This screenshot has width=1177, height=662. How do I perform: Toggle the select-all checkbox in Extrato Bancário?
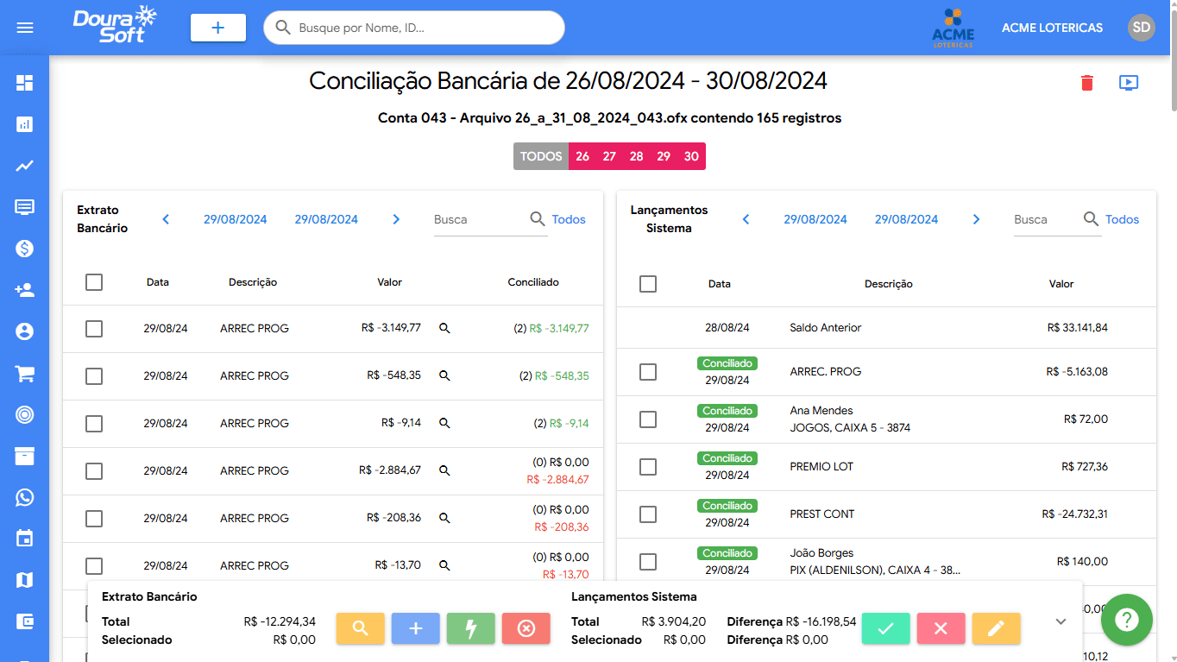[x=94, y=281]
